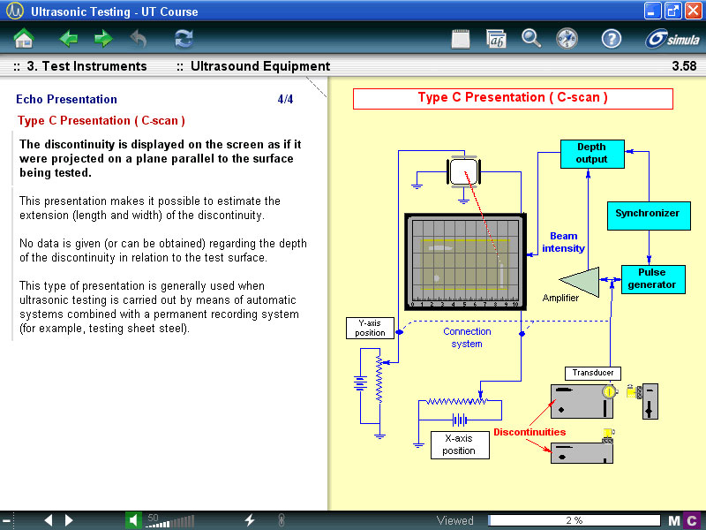Click the lightning bolt icon

tap(250, 520)
